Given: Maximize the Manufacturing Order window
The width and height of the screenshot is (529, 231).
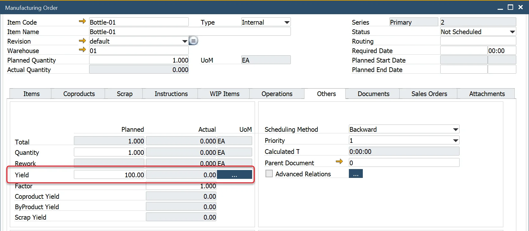Looking at the screenshot, I should coord(510,7).
